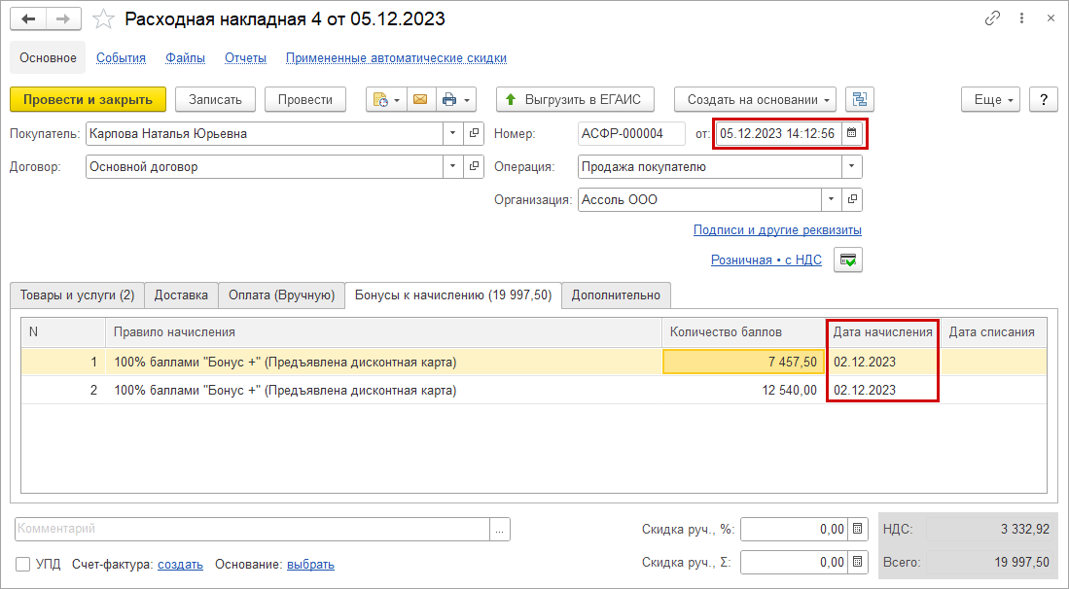The image size is (1069, 589).
Task: Open calendar picker next to document date
Action: [851, 133]
